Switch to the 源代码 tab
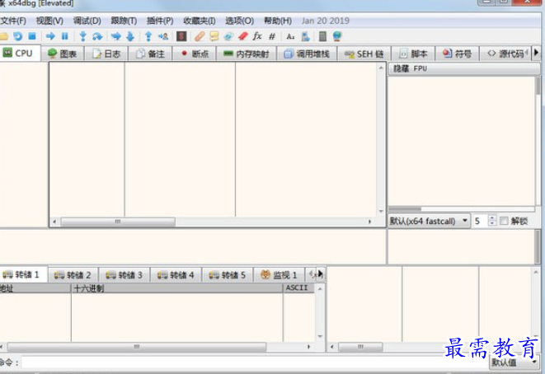 505,54
